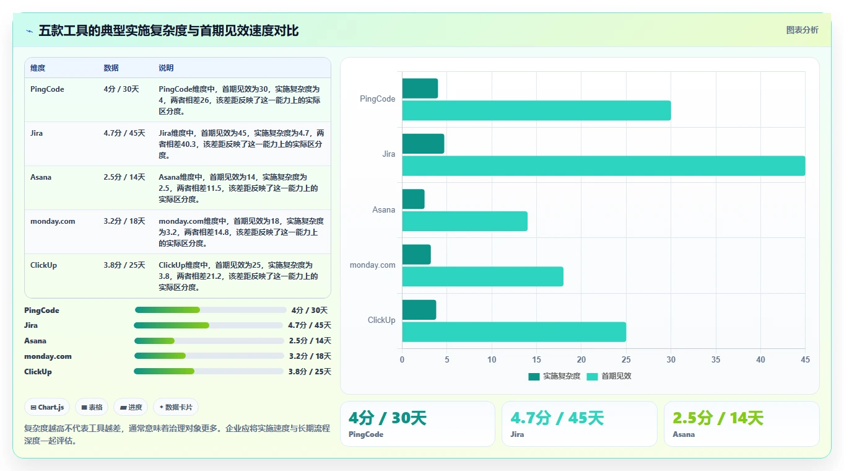Open the Asana 2.5分 / 14天 data card
Image resolution: width=844 pixels, height=471 pixels.
click(741, 424)
